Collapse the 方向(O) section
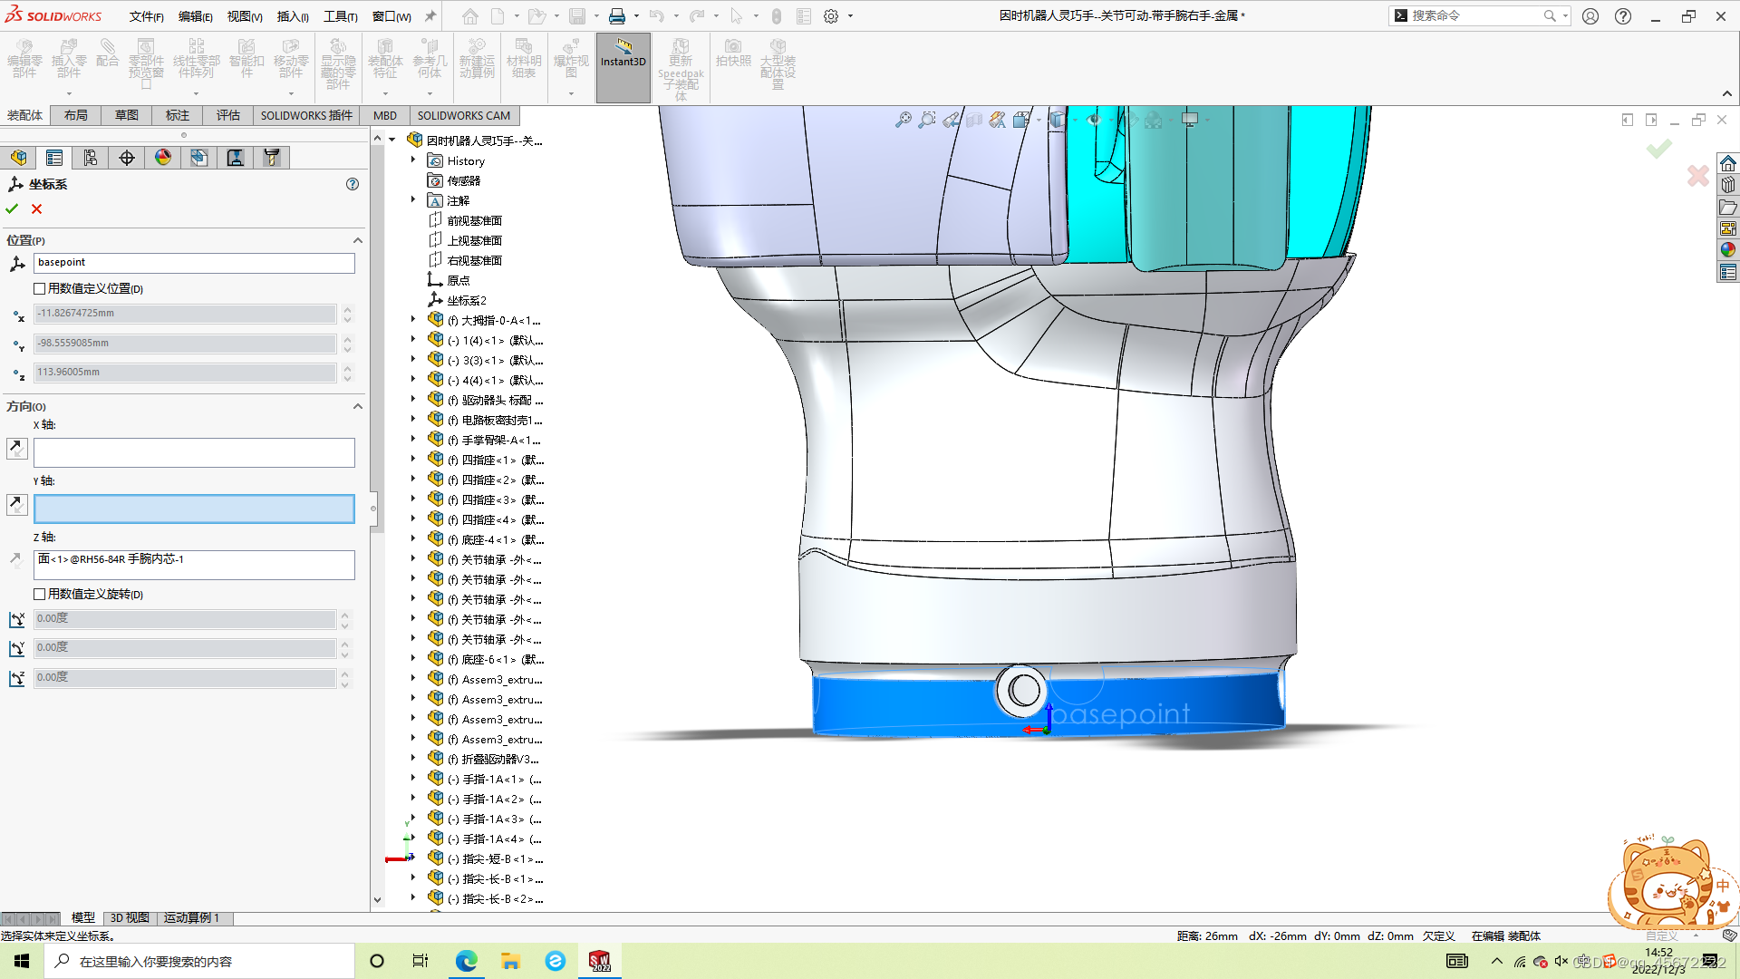 pyautogui.click(x=357, y=406)
